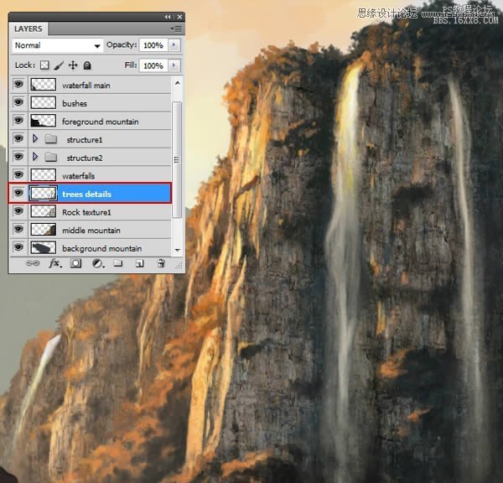Screen dimensions: 503x483
Task: Click the layers list scroll up arrow
Action: coord(178,83)
